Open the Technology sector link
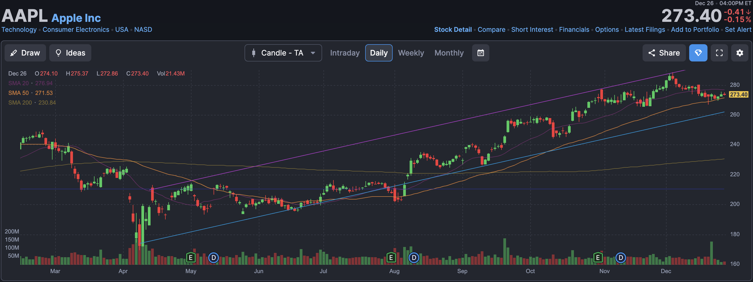 click(19, 30)
